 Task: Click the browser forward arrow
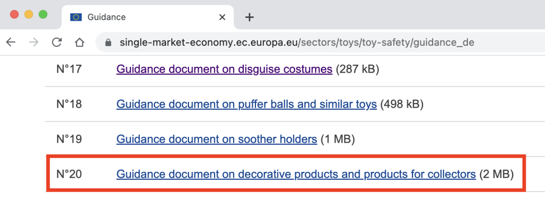pos(34,42)
